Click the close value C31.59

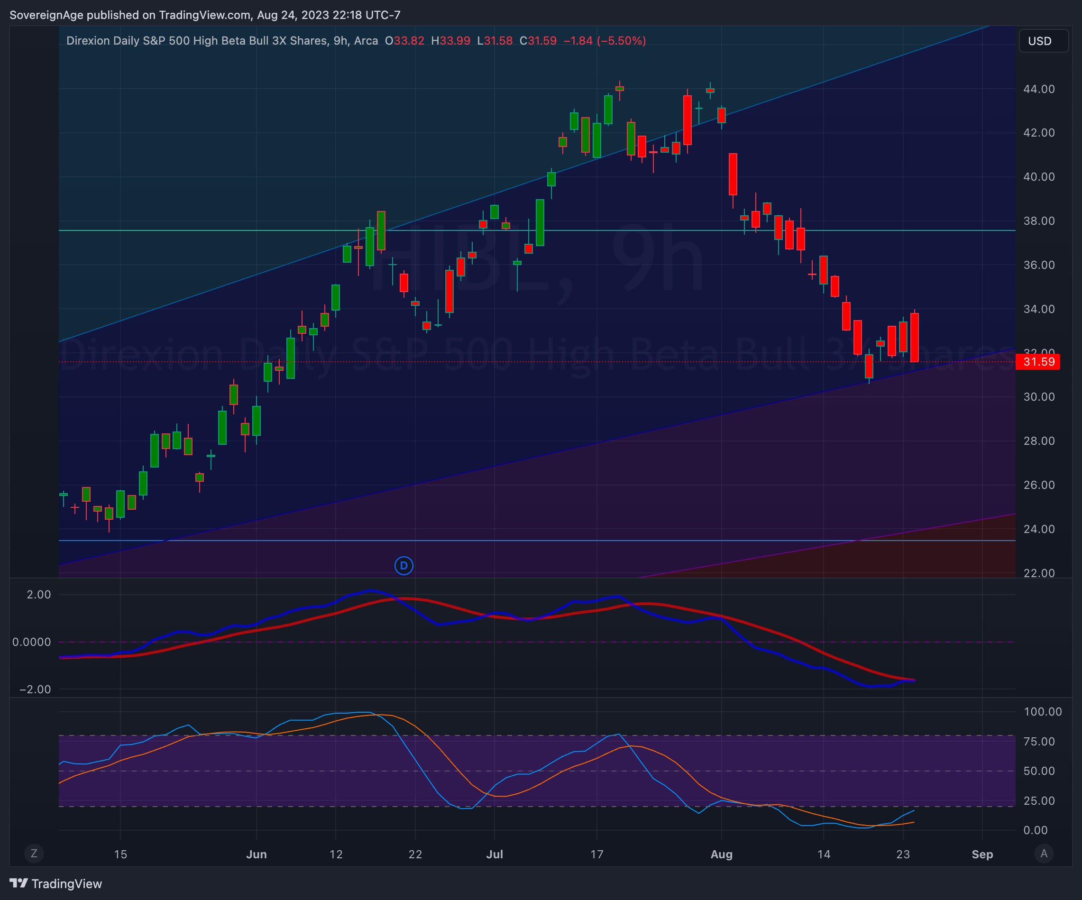click(538, 41)
